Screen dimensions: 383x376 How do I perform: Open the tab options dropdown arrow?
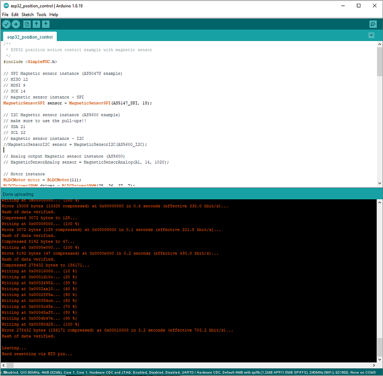pos(371,35)
